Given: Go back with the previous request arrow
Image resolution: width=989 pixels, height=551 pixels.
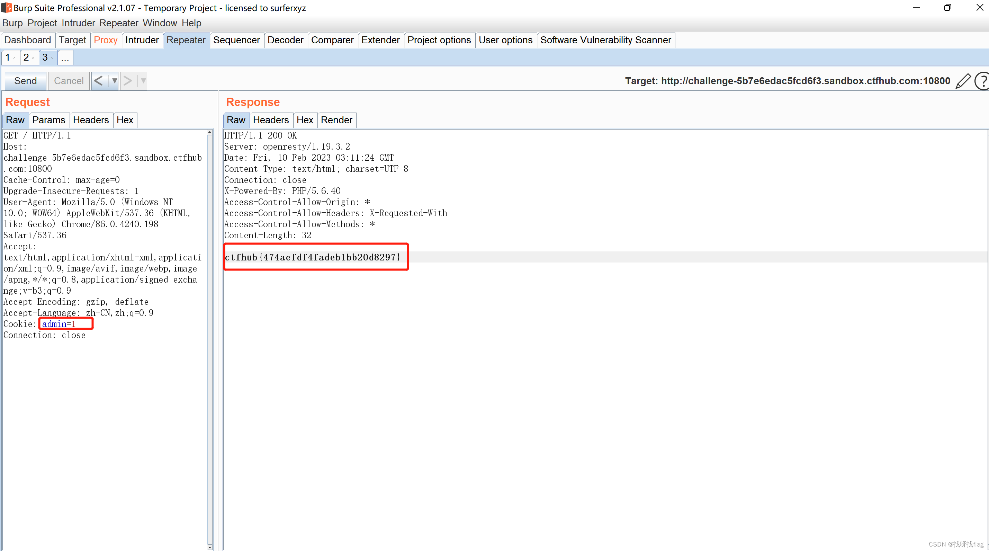Looking at the screenshot, I should point(99,81).
